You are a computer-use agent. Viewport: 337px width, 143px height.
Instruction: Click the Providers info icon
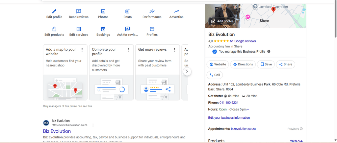[x=301, y=129]
